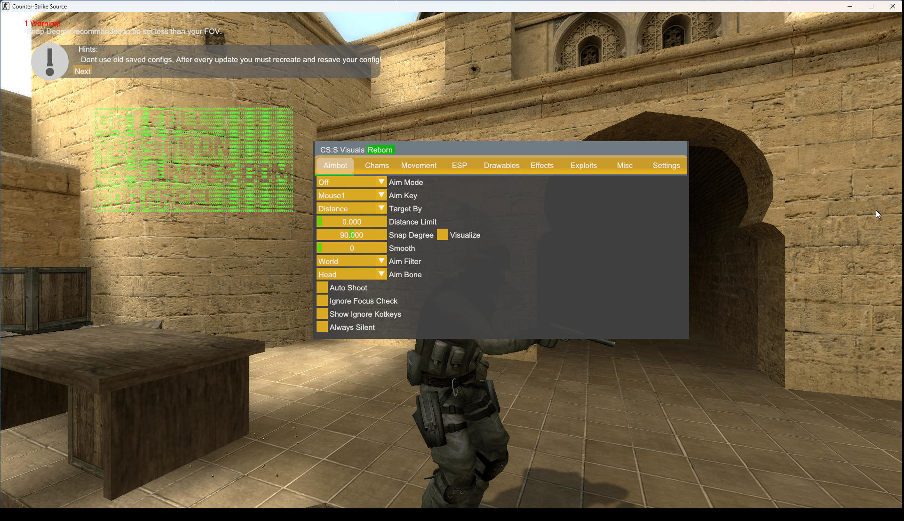Screen dimensions: 904x521
Task: Open the Movement tab
Action: [419, 166]
